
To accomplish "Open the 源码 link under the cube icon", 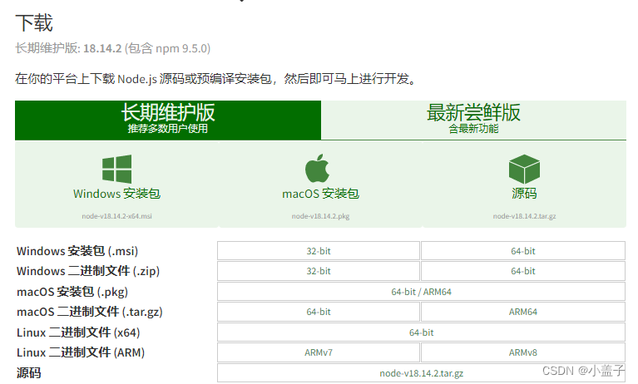I will click(524, 193).
